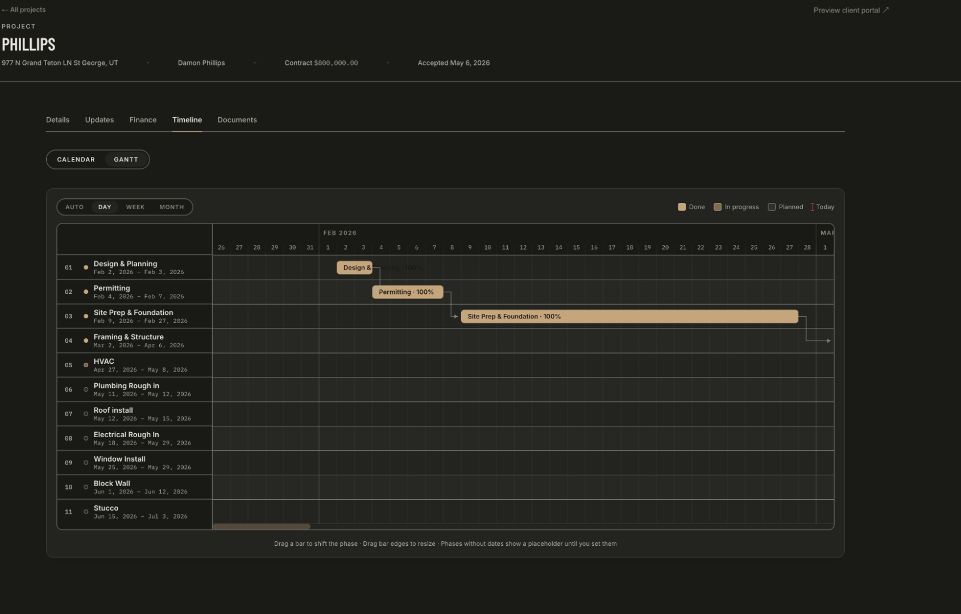The image size is (961, 614).
Task: Click dates Jun 15, 2026 – Jul 3, 2026
Action: pos(140,517)
